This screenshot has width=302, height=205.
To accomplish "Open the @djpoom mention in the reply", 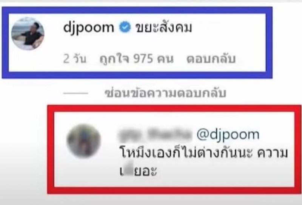I will 228,135.
